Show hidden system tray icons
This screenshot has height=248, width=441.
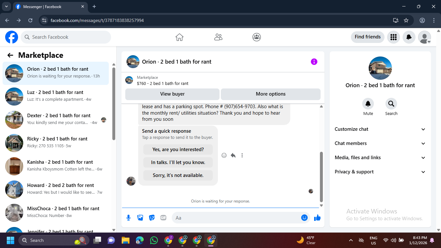[x=351, y=240]
